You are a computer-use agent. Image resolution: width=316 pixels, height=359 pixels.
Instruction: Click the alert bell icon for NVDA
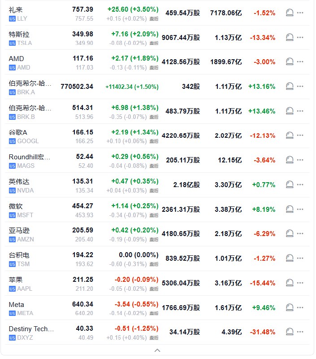pyautogui.click(x=290, y=184)
